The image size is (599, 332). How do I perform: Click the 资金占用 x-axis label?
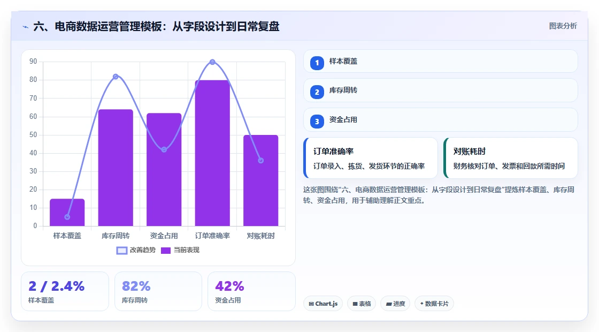point(164,236)
